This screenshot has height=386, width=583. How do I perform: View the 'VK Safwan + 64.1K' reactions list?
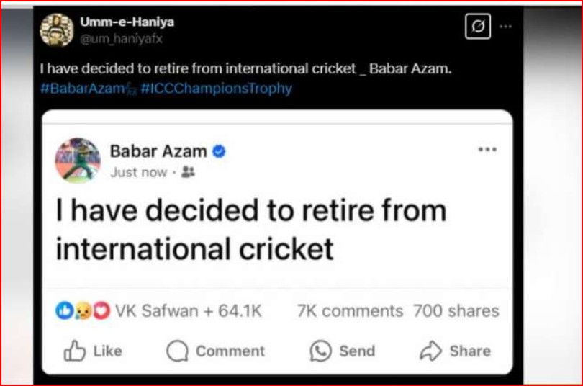[188, 311]
